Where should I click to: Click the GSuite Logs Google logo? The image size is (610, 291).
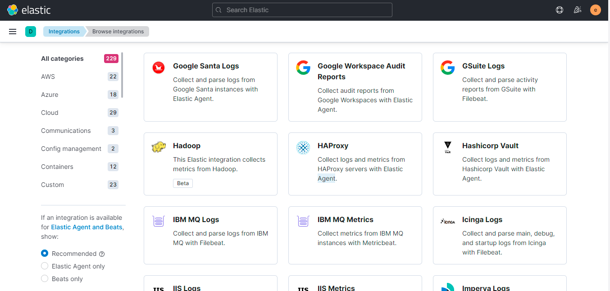pos(448,68)
